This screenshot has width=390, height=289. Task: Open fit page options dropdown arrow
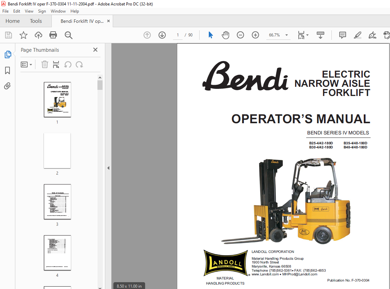(308, 35)
